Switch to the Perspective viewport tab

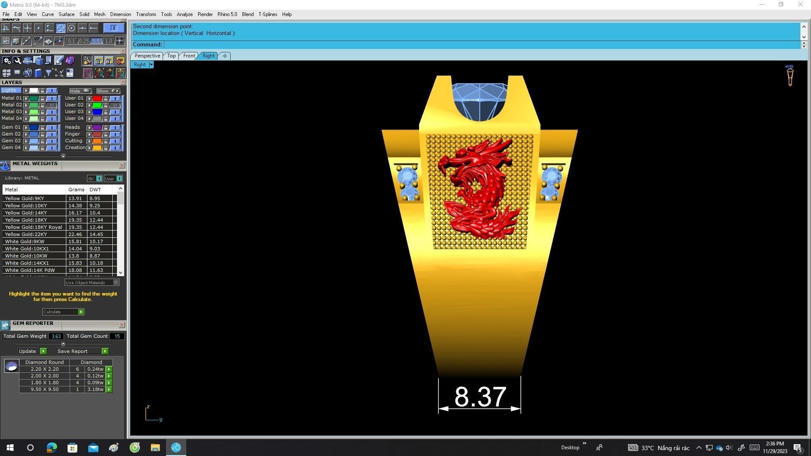(147, 56)
